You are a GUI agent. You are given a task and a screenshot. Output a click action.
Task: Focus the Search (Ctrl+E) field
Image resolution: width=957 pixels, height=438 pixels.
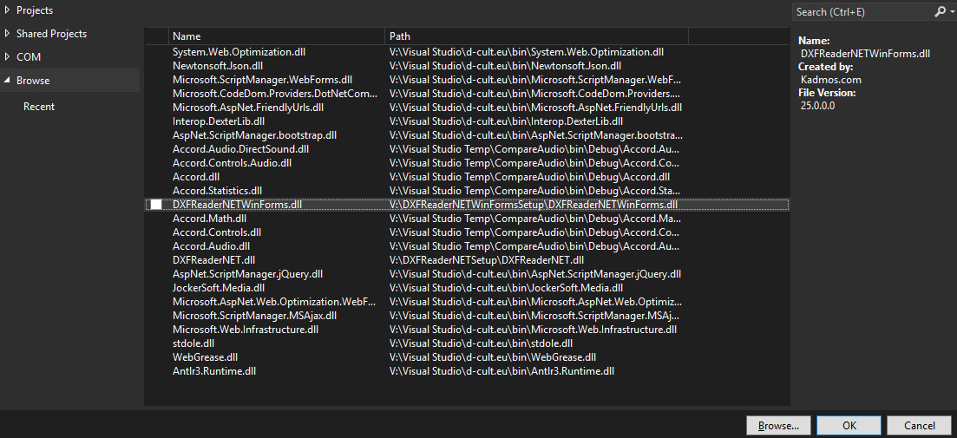[x=863, y=11]
